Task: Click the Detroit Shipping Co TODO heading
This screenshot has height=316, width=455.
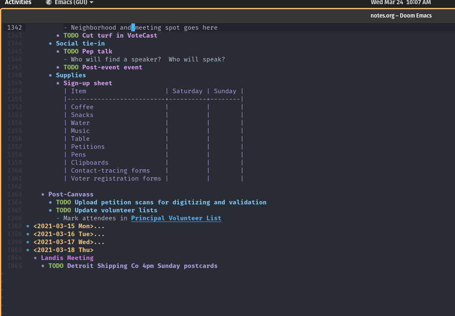Action: (x=142, y=266)
